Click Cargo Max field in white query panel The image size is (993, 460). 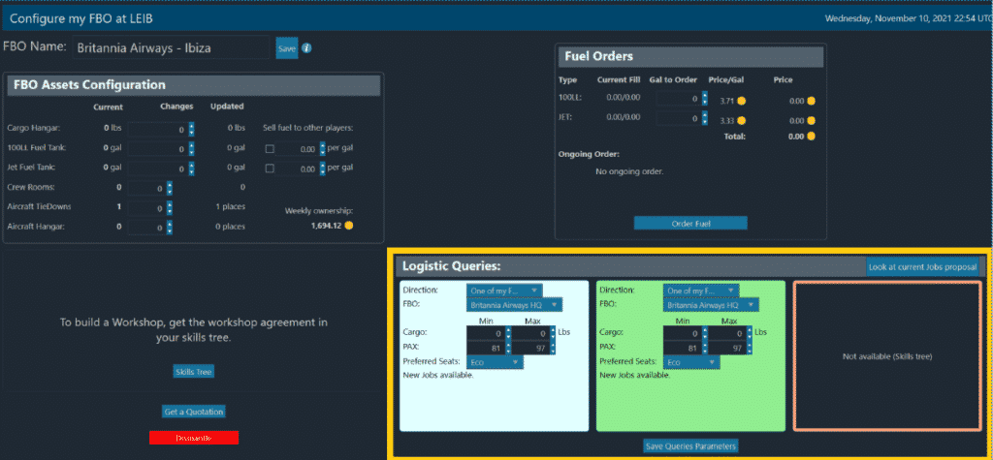pos(530,333)
